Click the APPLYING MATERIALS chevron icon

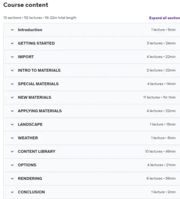coord(12,111)
